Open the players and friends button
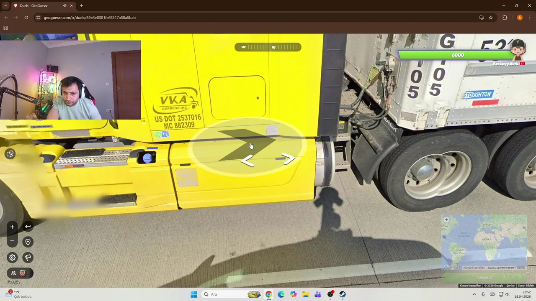The width and height of the screenshot is (536, 301). [x=20, y=273]
